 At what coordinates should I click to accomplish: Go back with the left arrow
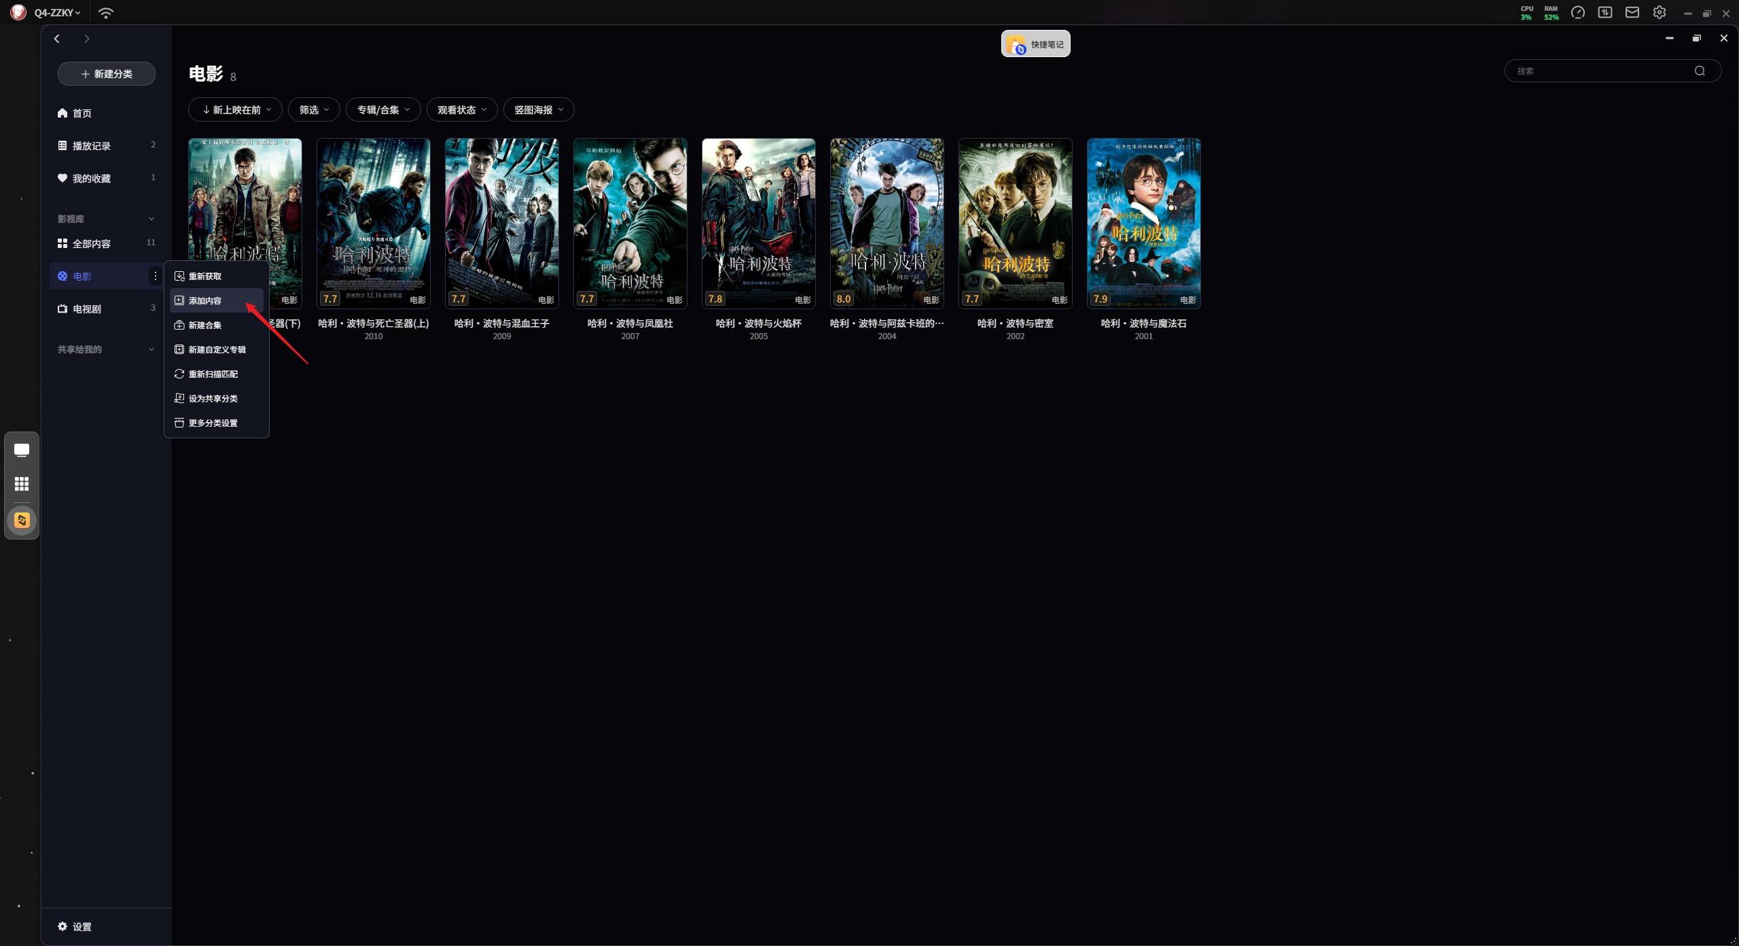pyautogui.click(x=57, y=39)
